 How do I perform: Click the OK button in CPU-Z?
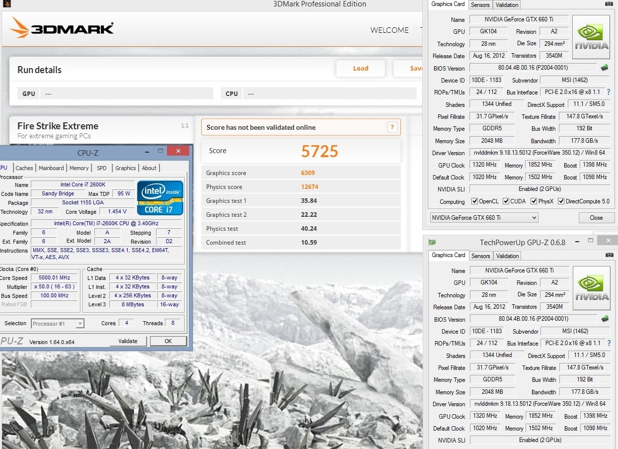pyautogui.click(x=168, y=341)
